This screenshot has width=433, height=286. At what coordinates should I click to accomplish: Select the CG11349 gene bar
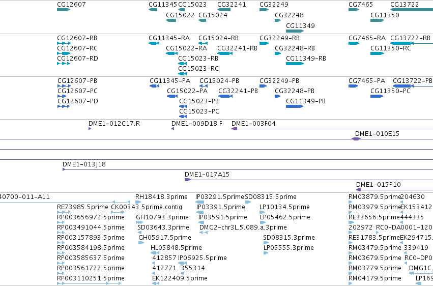(295, 31)
